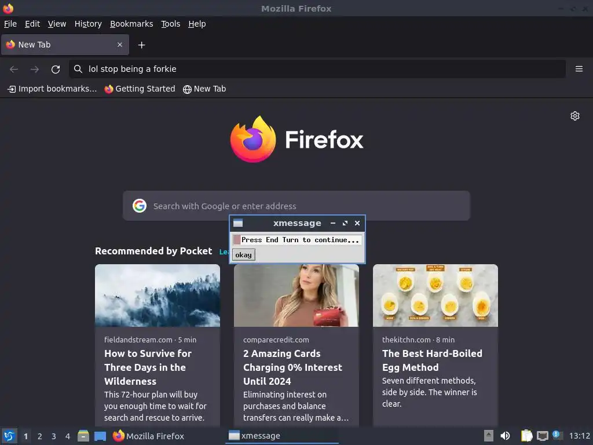Viewport: 593px width, 445px height.
Task: Click the eject removable media tray icon
Action: click(x=489, y=436)
